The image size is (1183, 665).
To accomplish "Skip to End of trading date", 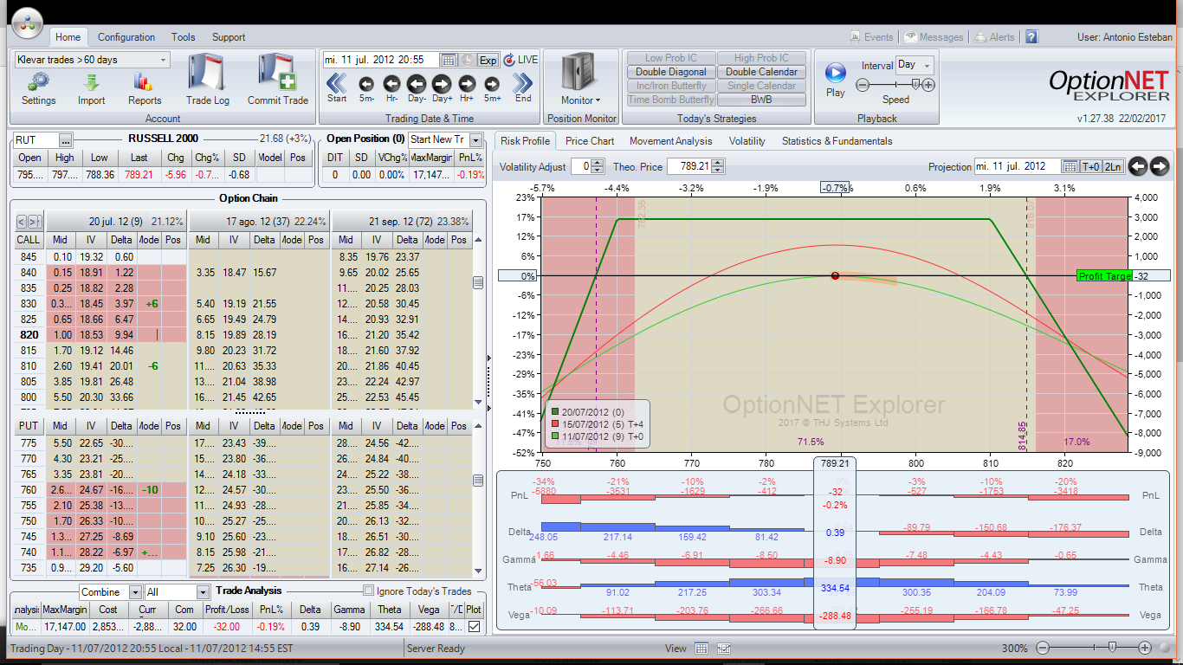I will point(522,84).
